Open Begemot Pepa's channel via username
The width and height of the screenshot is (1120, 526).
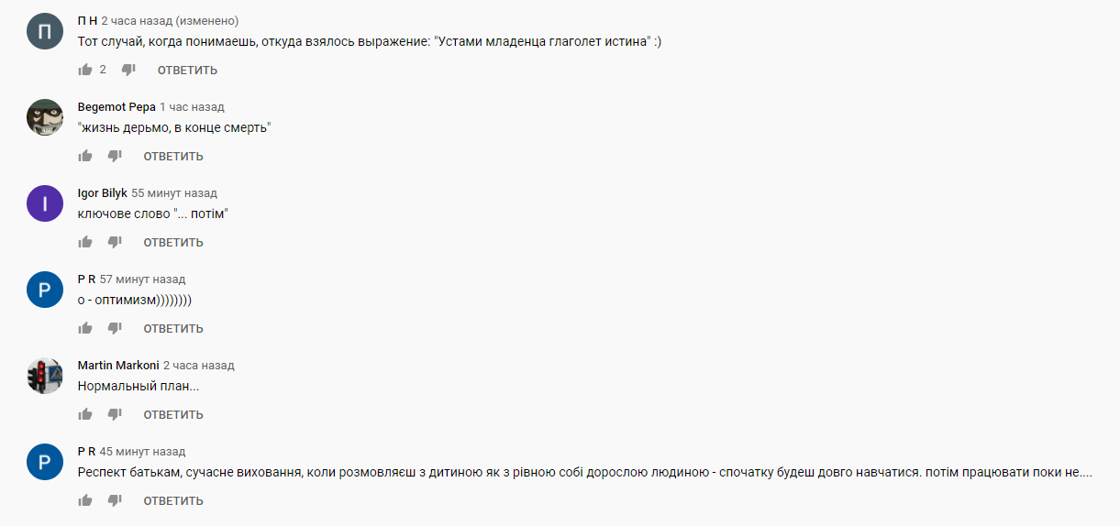[116, 107]
